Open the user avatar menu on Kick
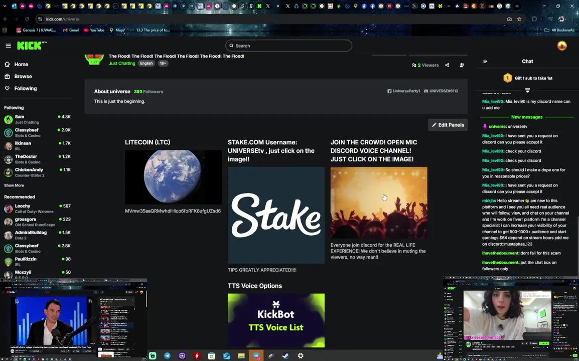 pyautogui.click(x=561, y=46)
